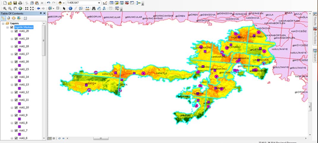Uncheck the risk1_19 layer

[x=16, y=39]
